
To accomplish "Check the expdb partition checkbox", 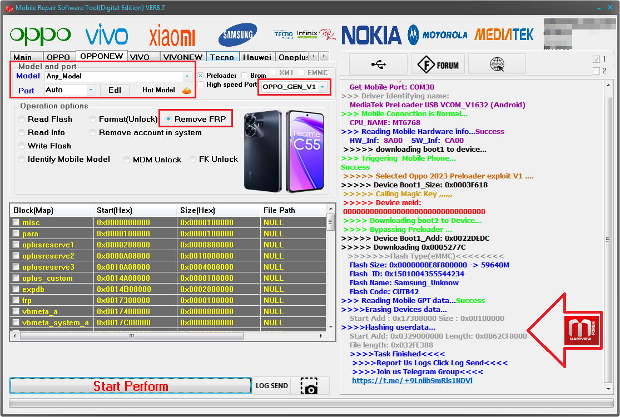I will coord(16,289).
